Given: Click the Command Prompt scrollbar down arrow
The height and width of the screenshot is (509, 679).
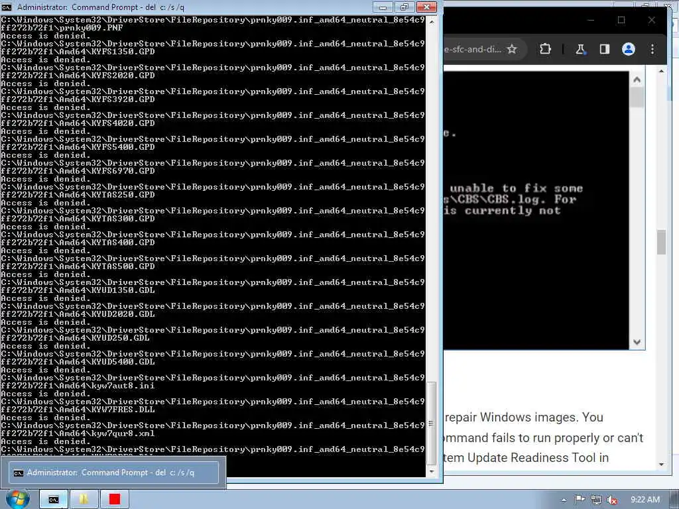Looking at the screenshot, I should point(431,472).
